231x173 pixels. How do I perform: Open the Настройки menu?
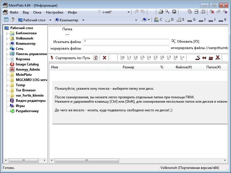point(55,12)
